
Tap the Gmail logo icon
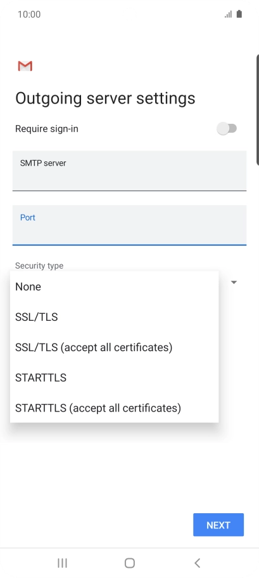[25, 66]
